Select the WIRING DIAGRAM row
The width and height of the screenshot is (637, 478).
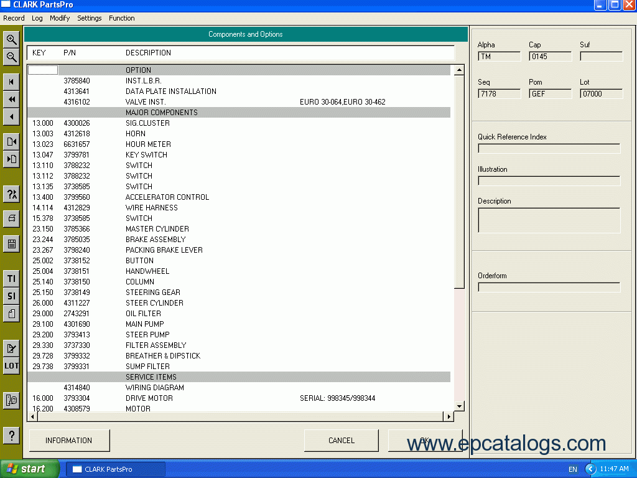coord(239,387)
